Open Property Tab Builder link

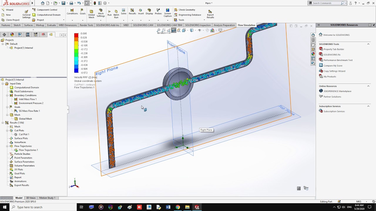334,49
